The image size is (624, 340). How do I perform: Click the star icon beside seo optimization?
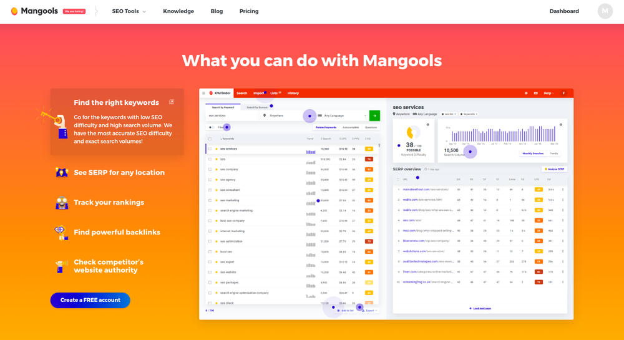[217, 241]
